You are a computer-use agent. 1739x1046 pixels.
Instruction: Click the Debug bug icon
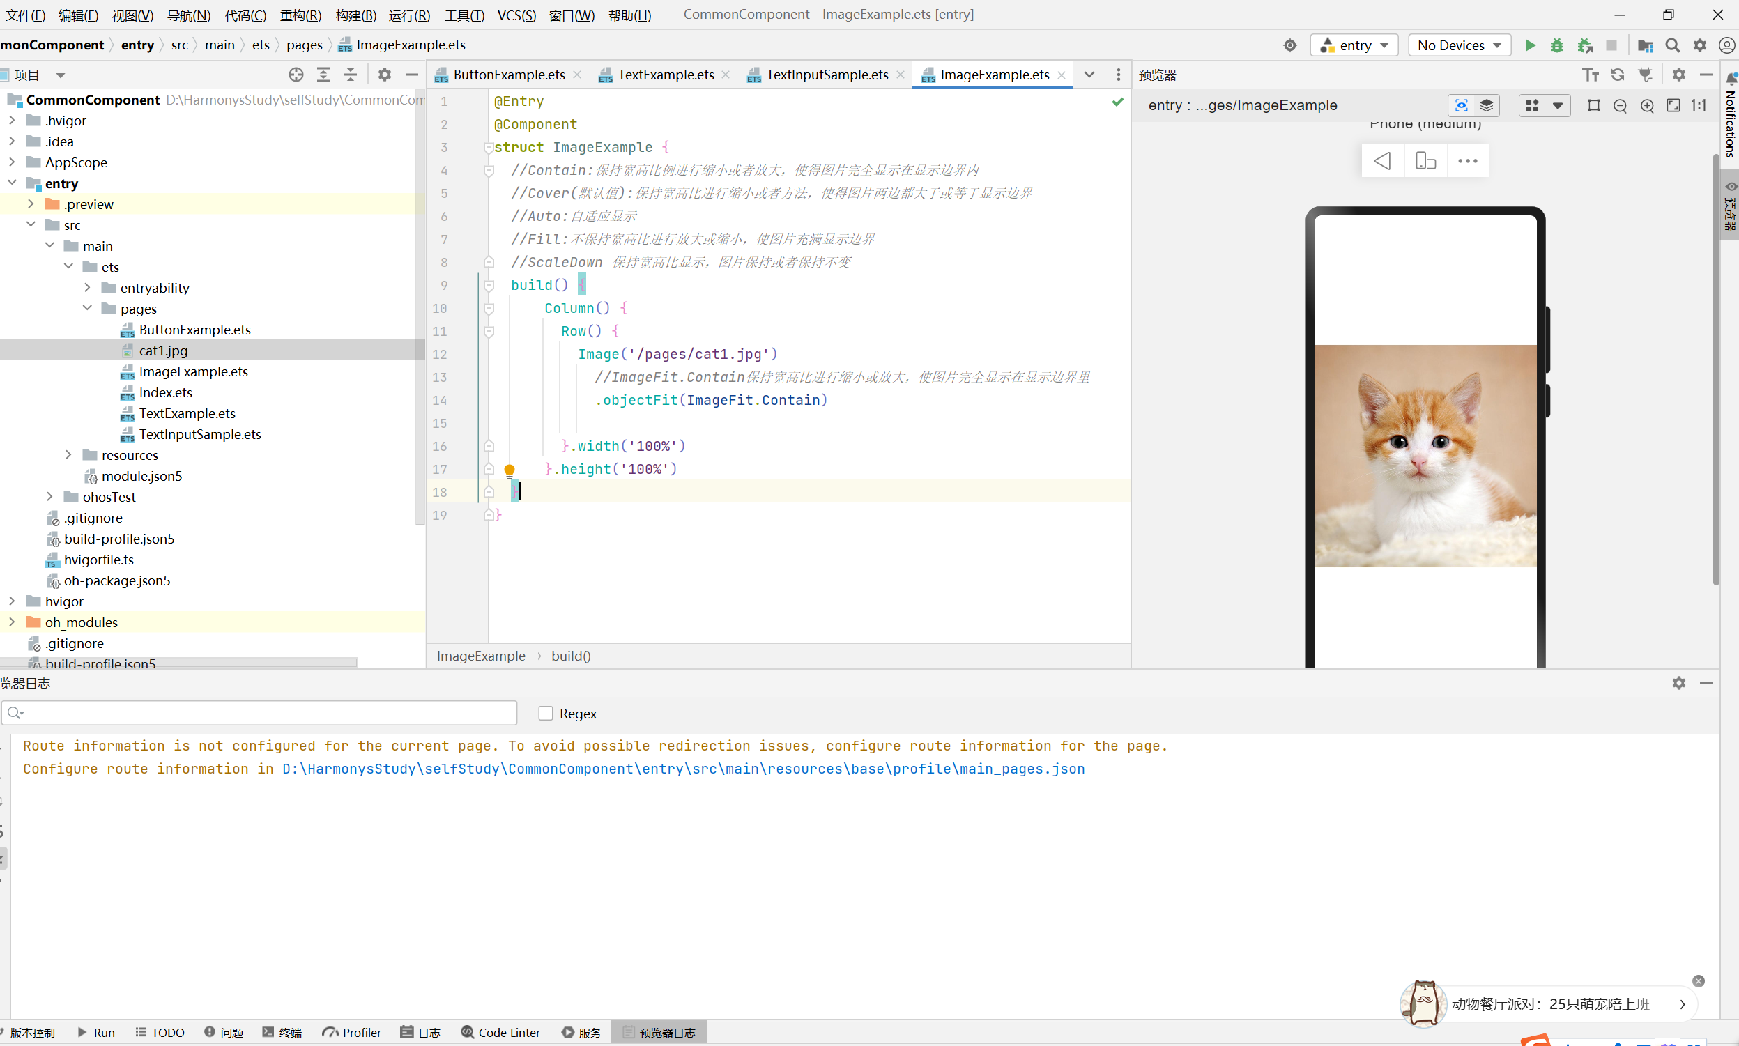point(1556,45)
